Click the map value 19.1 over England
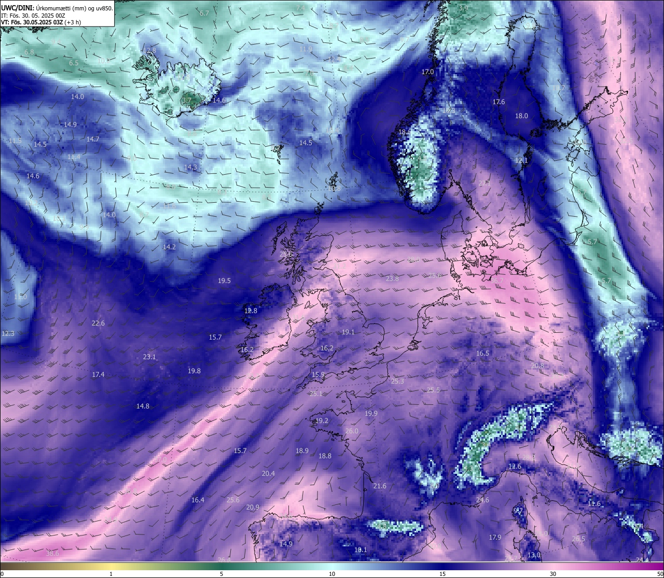The height and width of the screenshot is (578, 664). (x=348, y=332)
